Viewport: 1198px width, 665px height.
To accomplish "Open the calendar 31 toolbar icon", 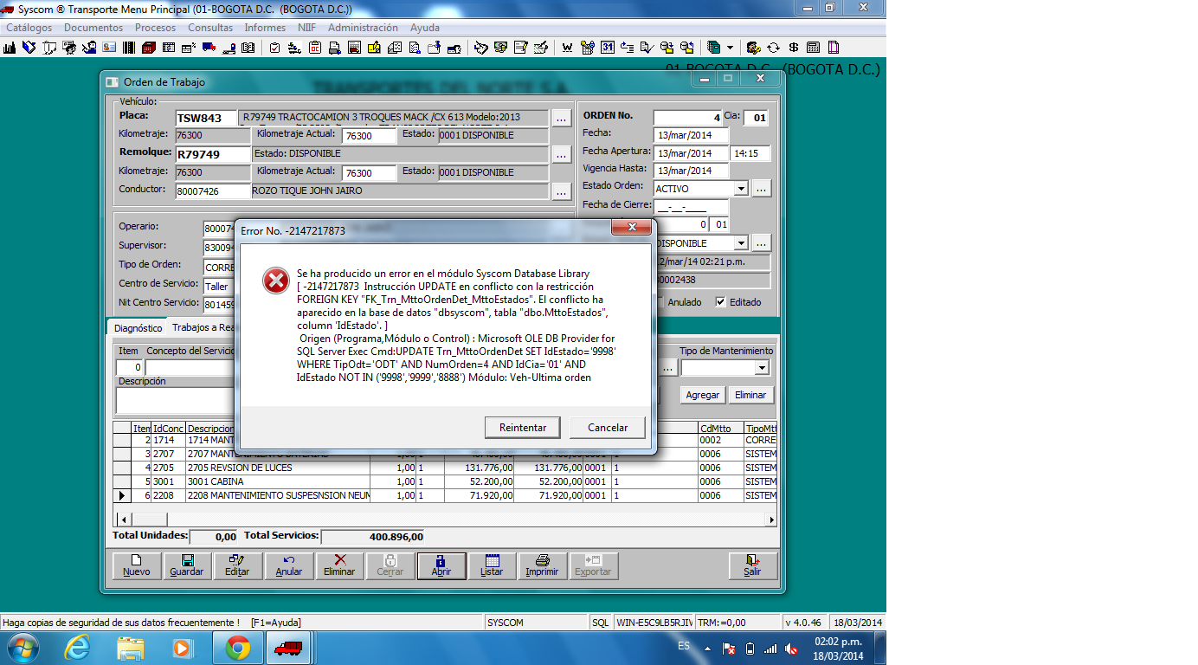I will [x=608, y=48].
